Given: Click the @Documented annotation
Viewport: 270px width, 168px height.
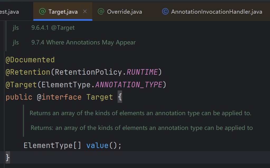Looking at the screenshot, I should coord(30,60).
